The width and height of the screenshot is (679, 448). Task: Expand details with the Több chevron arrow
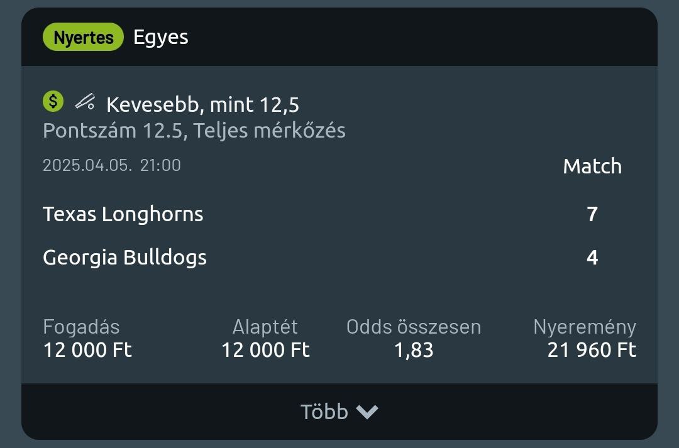tap(367, 412)
